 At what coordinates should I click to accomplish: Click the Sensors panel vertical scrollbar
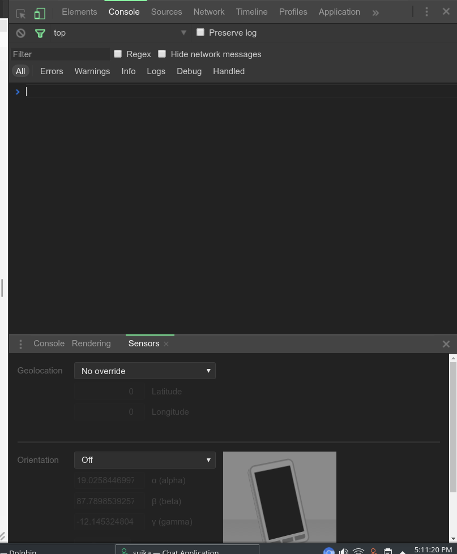453,427
